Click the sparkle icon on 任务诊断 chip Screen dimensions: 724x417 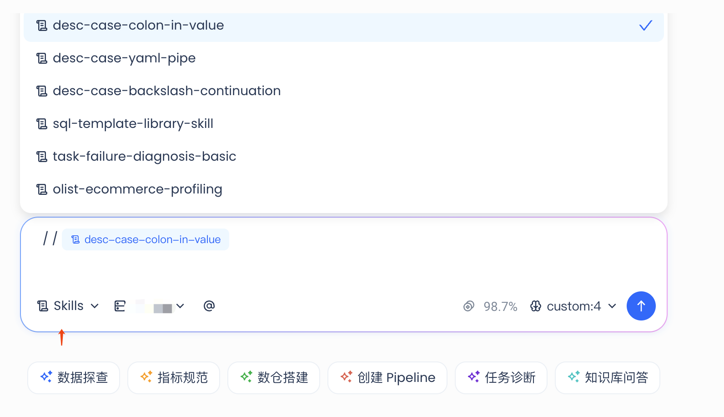(474, 376)
